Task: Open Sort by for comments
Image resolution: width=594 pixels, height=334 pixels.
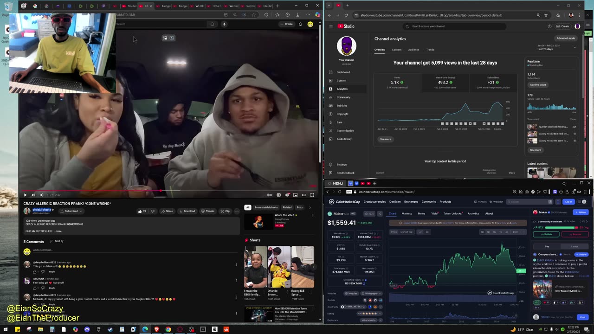Action: pos(56,241)
